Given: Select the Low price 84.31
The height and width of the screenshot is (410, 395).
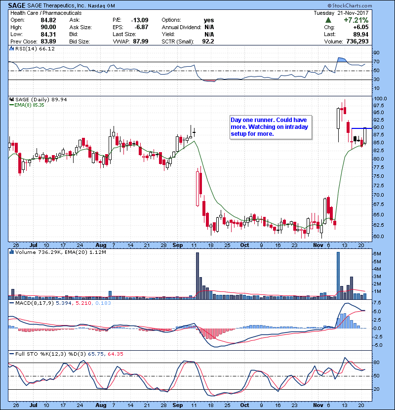Looking at the screenshot, I should 48,34.
